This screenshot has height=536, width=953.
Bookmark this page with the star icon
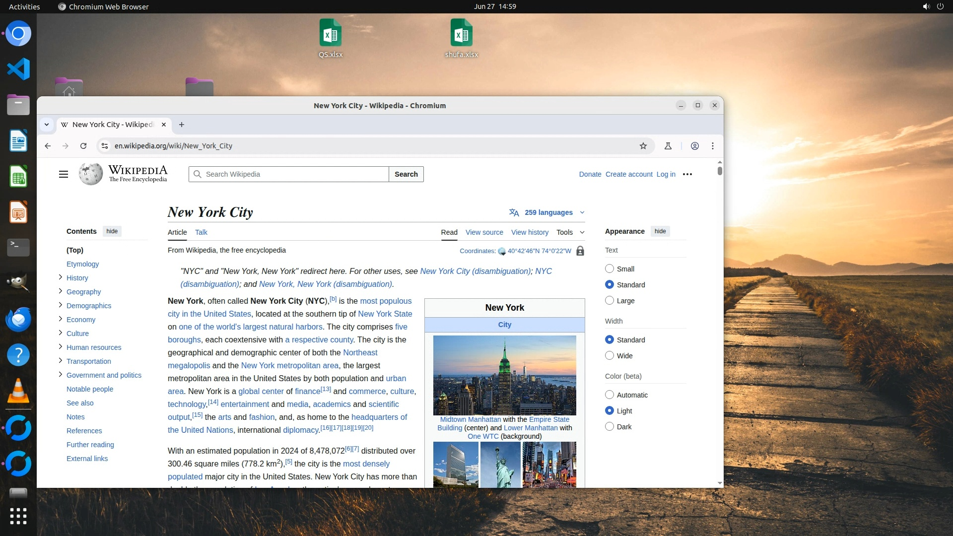[x=643, y=146]
